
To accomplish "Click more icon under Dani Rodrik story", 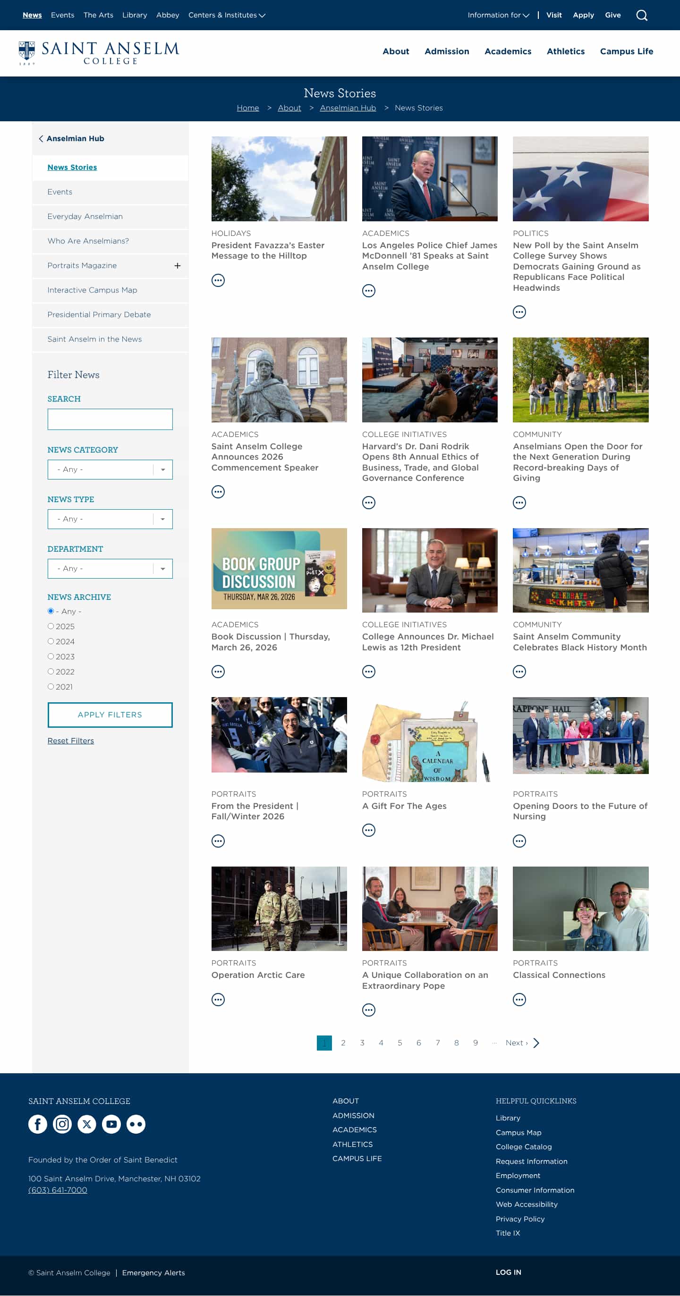I will coord(369,503).
